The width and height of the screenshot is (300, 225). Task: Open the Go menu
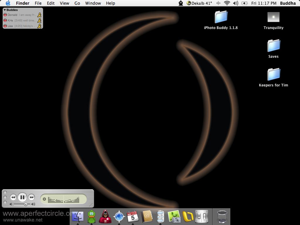tap(77, 3)
